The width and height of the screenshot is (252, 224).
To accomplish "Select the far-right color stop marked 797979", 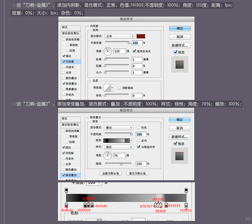I will pyautogui.click(x=186, y=205).
